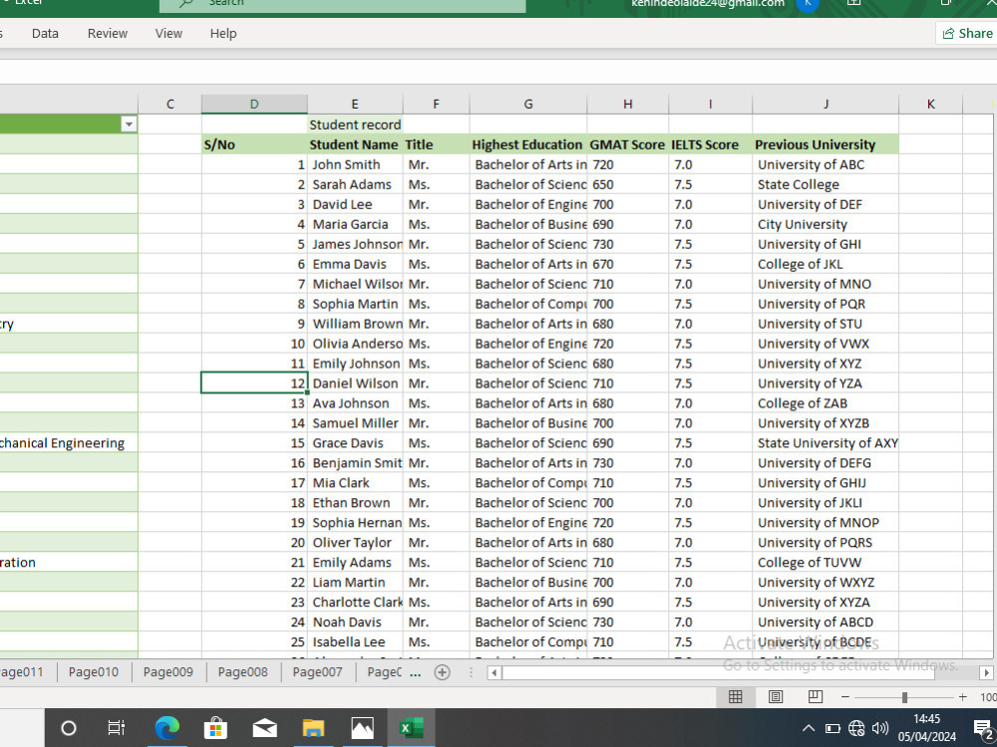The height and width of the screenshot is (747, 997).
Task: Select the Previous University header cell
Action: pyautogui.click(x=826, y=144)
